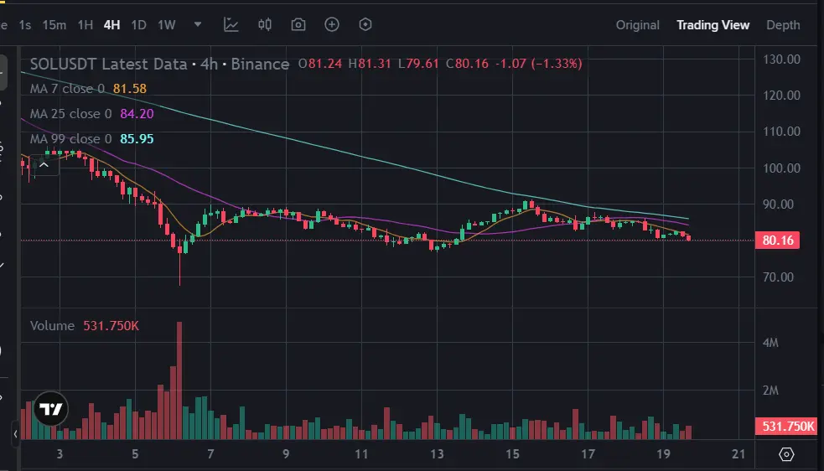
Task: Click the MA 7 close indicator label
Action: pyautogui.click(x=67, y=89)
